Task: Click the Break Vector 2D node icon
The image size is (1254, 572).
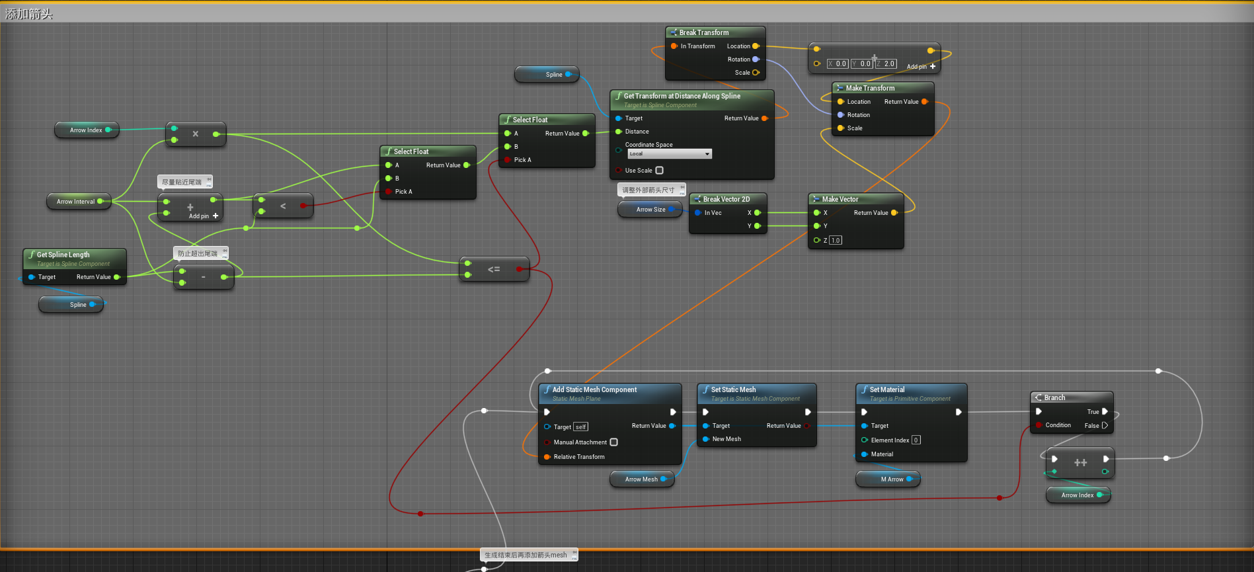Action: [x=697, y=199]
